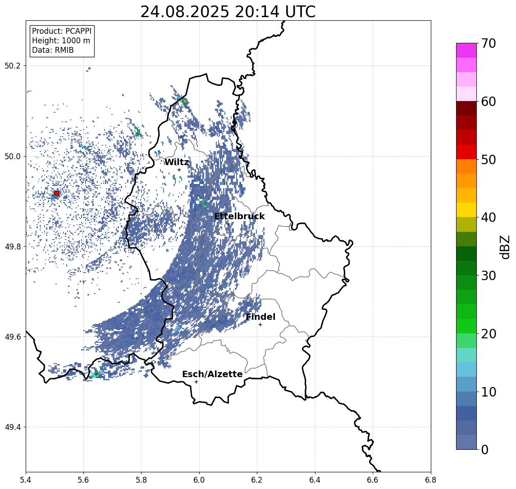Click the latitude tick label 49.8
The image size is (516, 489).
(x=13, y=246)
